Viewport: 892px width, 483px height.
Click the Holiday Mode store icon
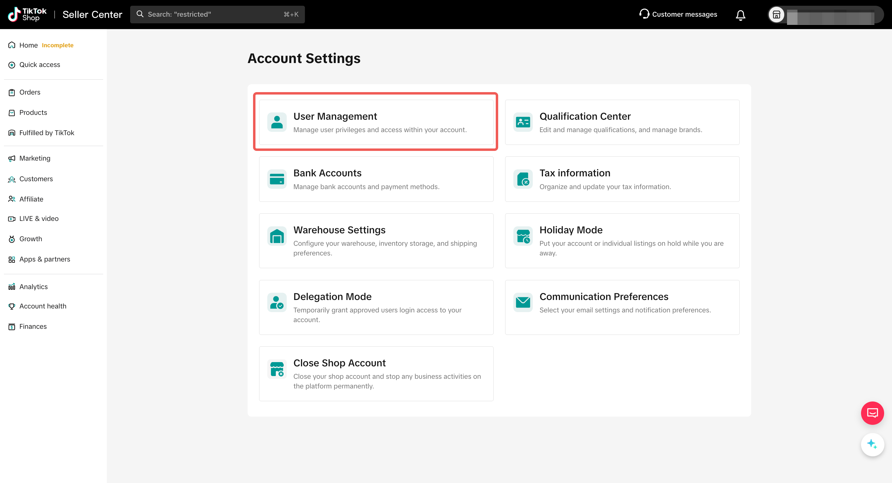point(523,236)
